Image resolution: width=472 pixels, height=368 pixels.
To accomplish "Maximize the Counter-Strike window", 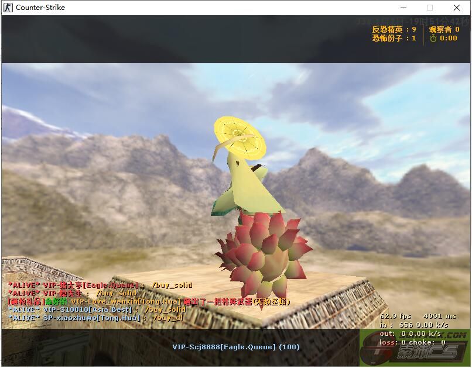I will click(430, 8).
